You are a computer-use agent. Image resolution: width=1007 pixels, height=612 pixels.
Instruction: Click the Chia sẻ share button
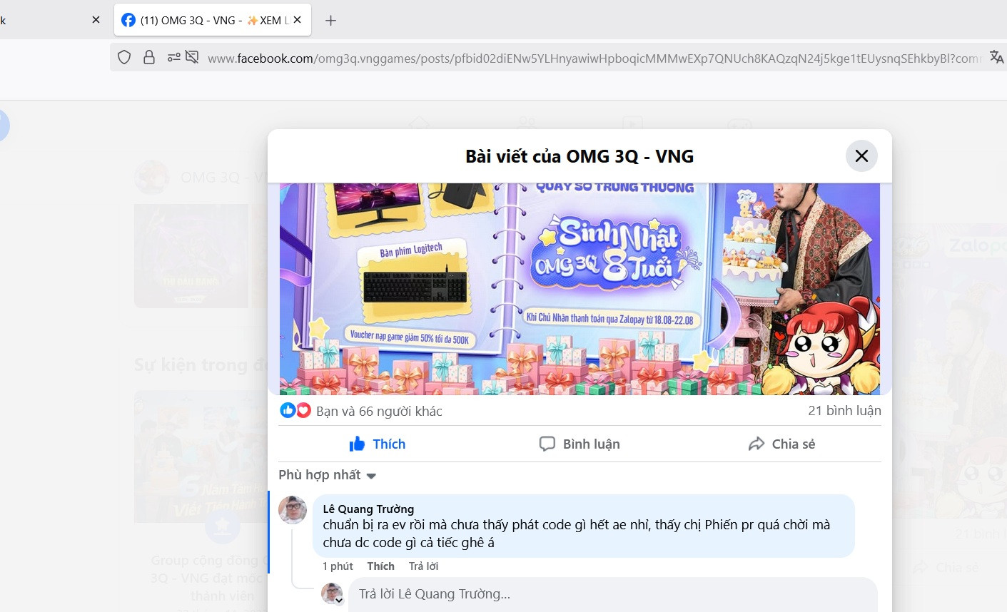click(781, 444)
